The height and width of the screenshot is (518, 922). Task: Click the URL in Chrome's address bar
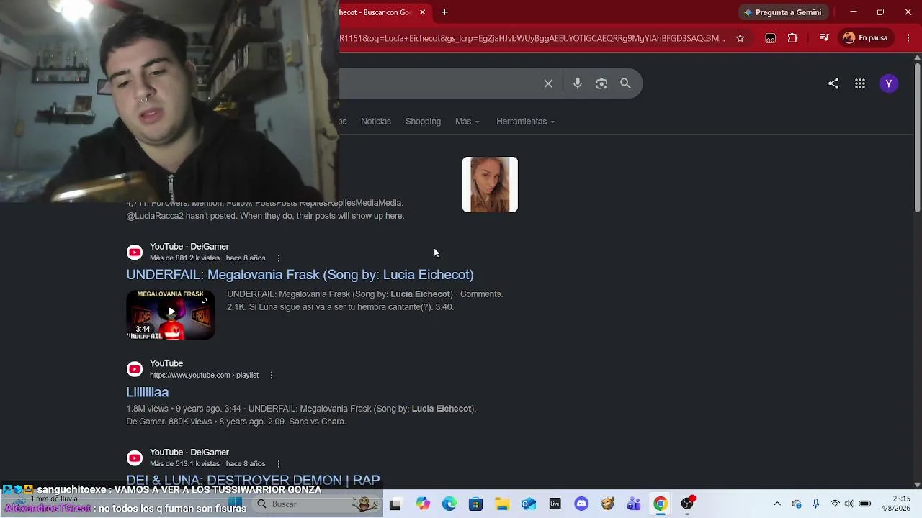coord(532,38)
